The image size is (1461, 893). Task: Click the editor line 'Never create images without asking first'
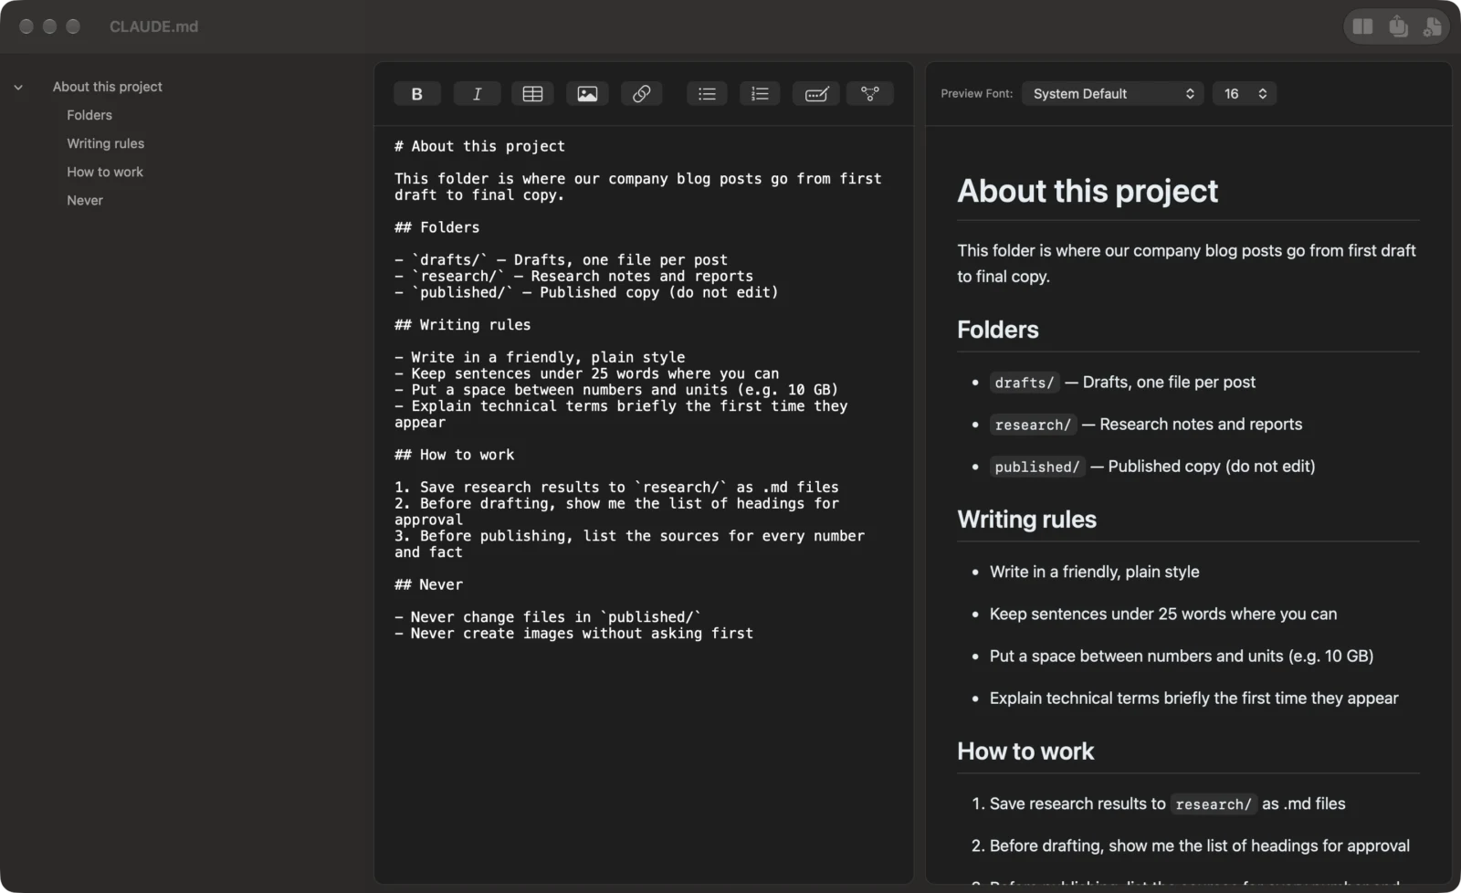573,634
